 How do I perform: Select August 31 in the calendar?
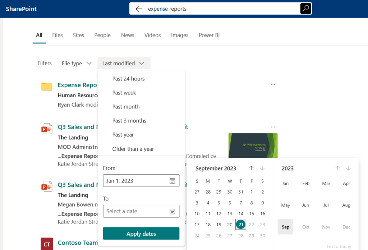click(240, 192)
